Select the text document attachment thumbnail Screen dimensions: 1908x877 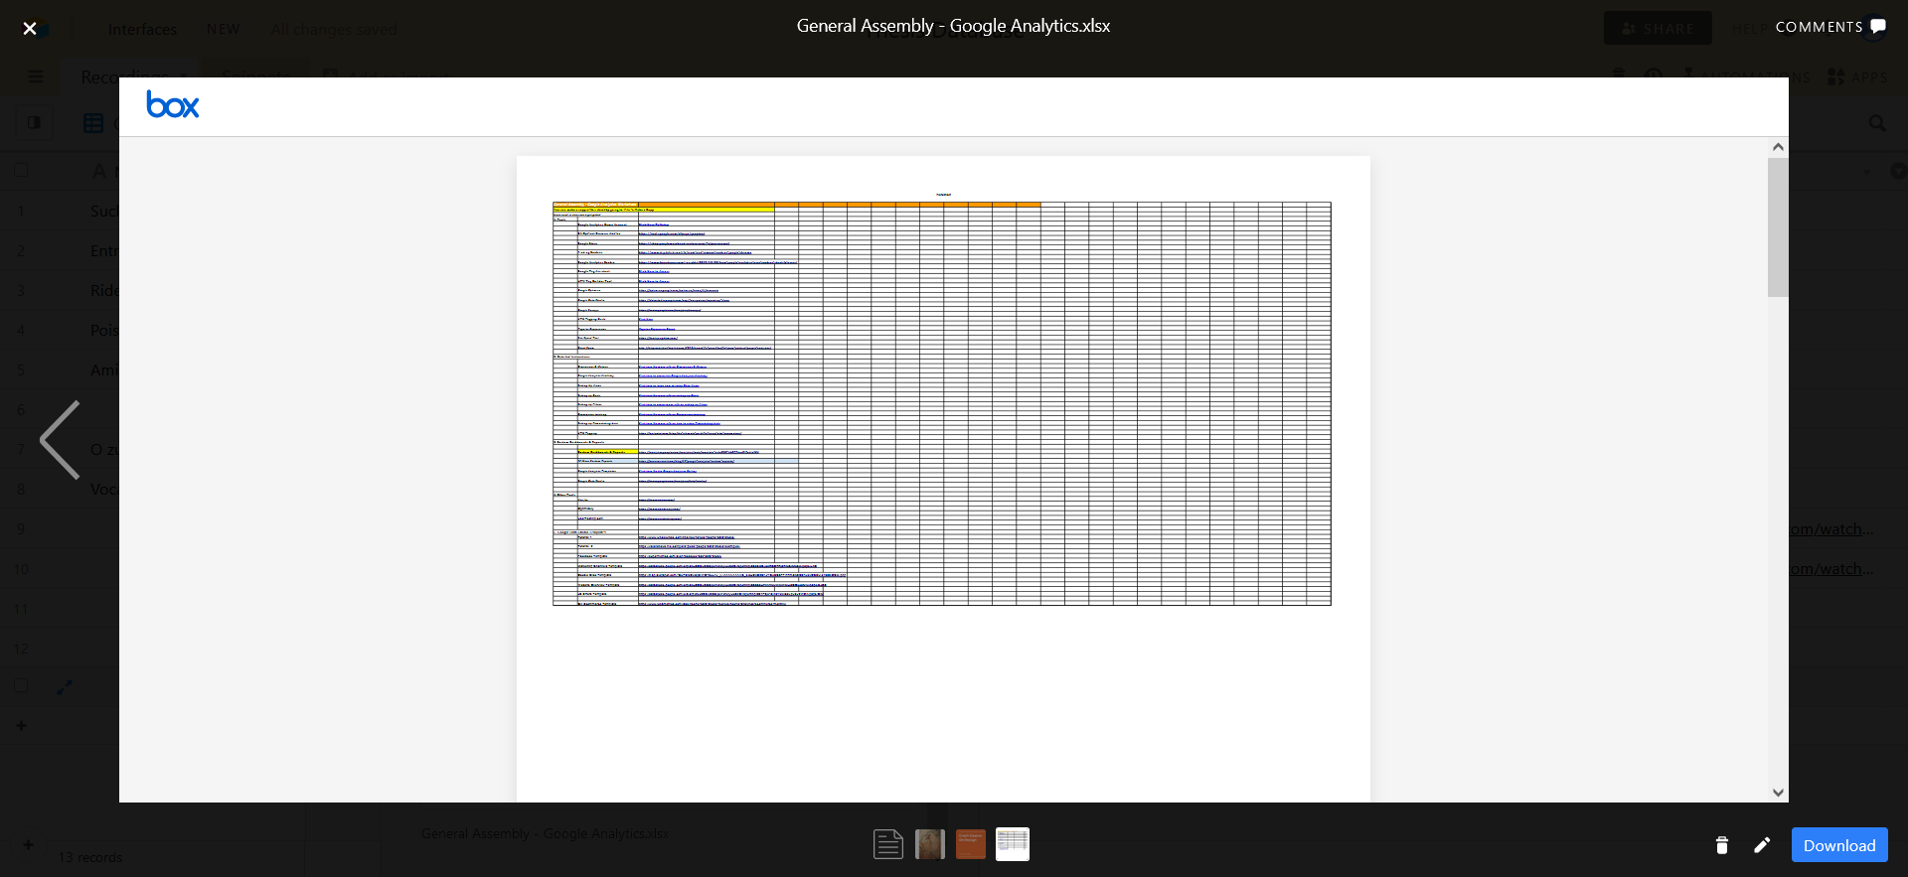click(888, 844)
